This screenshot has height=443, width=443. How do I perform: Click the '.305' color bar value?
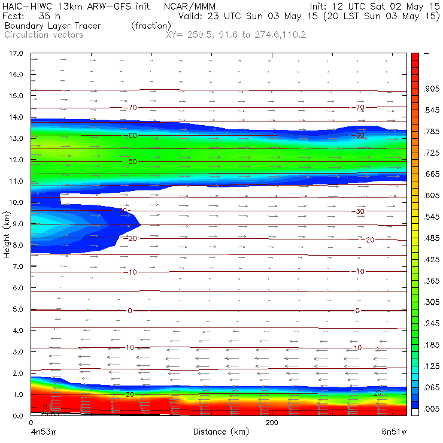(x=432, y=302)
